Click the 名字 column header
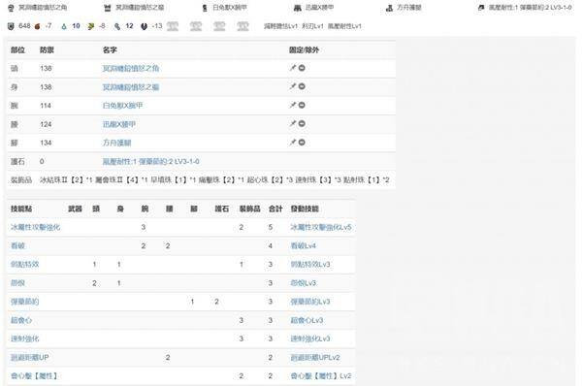Screen dimensions: 582x386 110,50
